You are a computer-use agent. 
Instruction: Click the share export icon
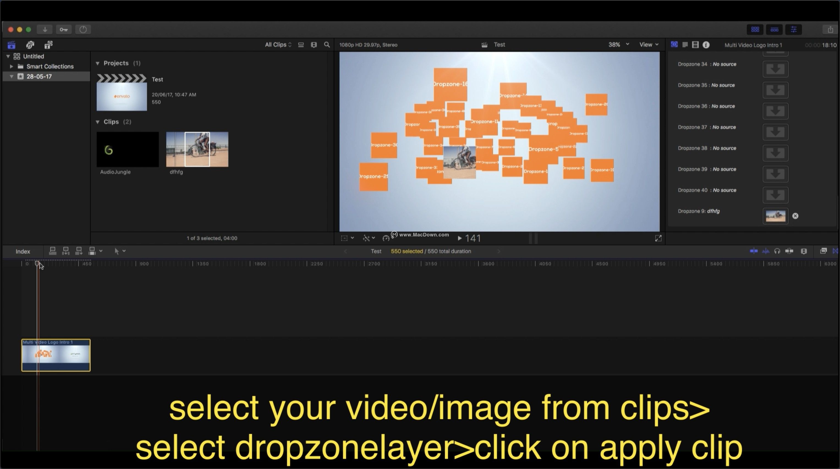[830, 29]
